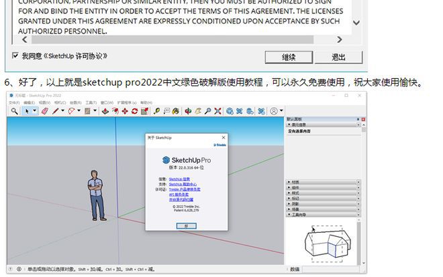
Task: Select the Tape Measure tool
Action: coord(156,111)
